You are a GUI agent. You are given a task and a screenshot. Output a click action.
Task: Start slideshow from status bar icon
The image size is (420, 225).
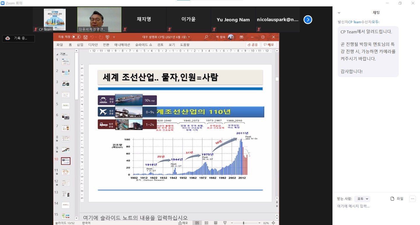pyautogui.click(x=225, y=223)
